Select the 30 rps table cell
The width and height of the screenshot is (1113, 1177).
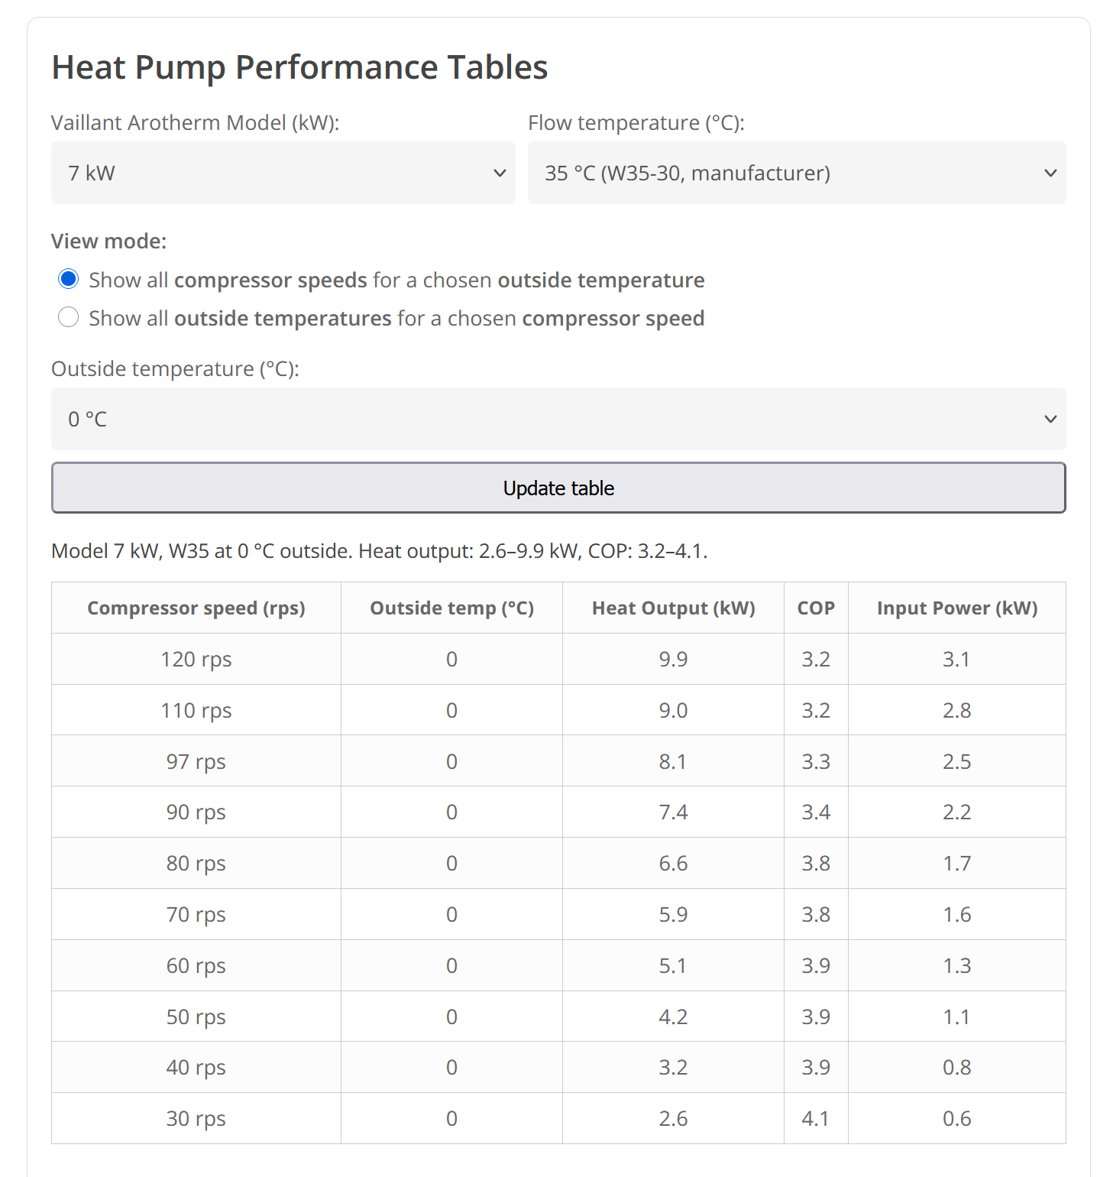tap(196, 1119)
